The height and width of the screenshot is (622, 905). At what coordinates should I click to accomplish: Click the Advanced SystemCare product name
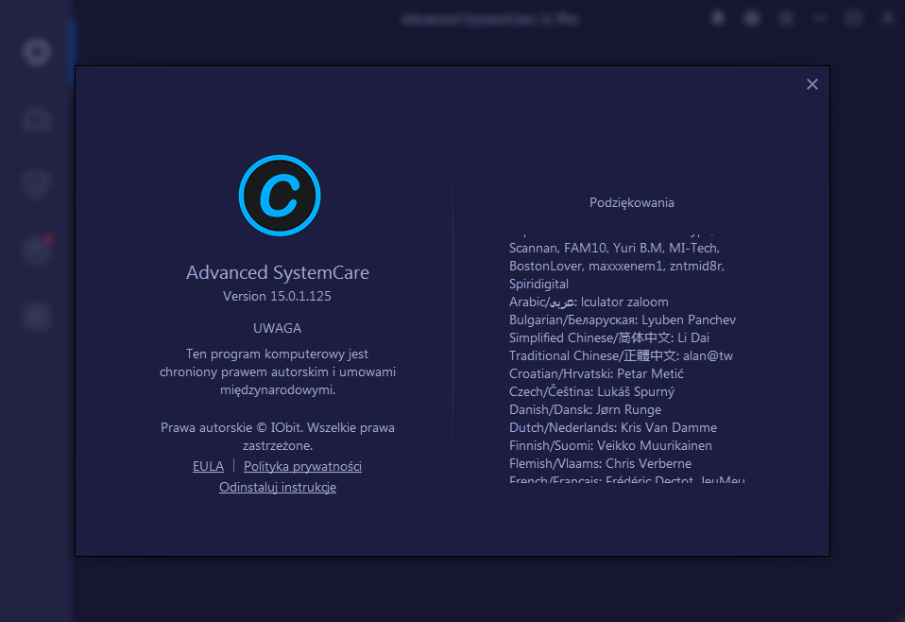click(278, 272)
